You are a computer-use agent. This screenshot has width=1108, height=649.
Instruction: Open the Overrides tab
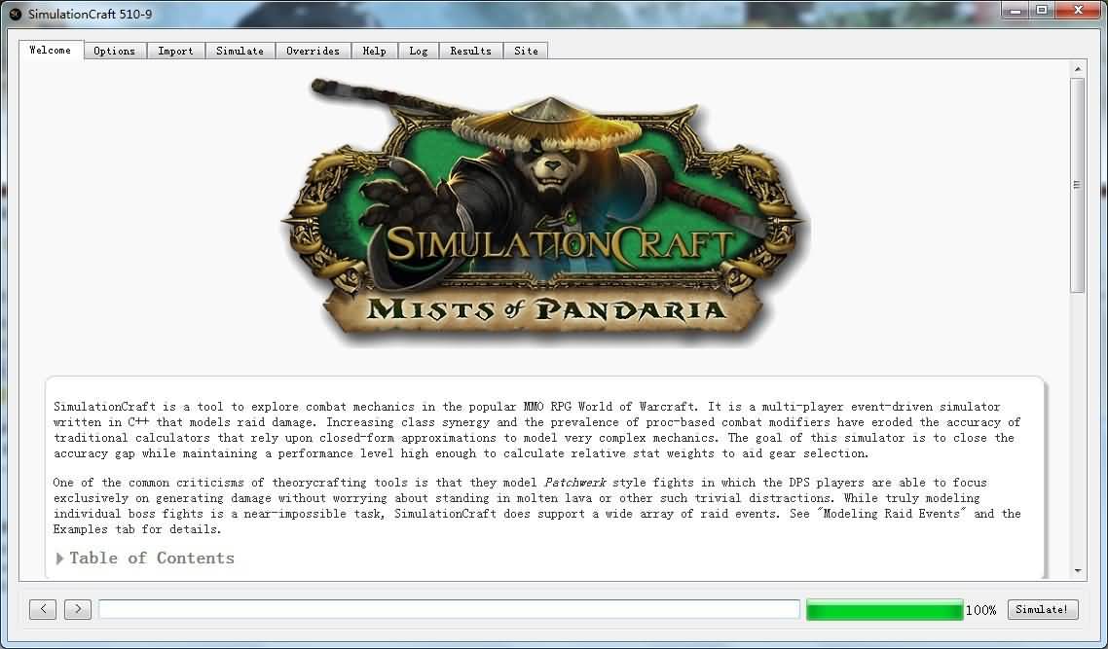(x=314, y=51)
